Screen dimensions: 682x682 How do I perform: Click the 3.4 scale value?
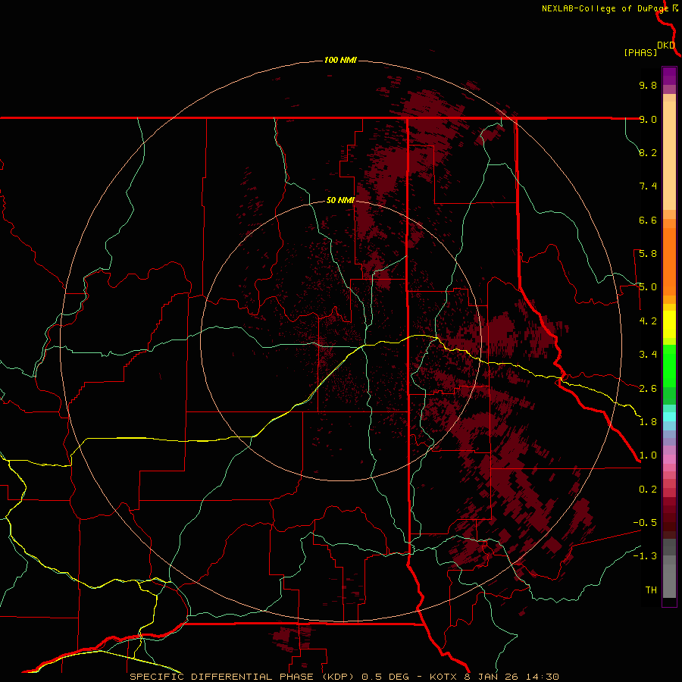tap(648, 355)
